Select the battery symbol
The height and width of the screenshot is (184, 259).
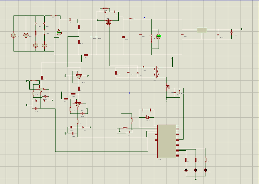(x=151, y=38)
